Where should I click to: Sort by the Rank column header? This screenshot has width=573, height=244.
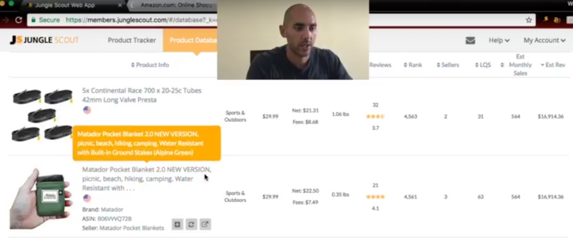413,65
